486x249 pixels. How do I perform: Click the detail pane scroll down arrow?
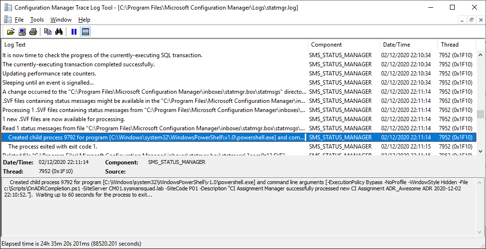480,232
